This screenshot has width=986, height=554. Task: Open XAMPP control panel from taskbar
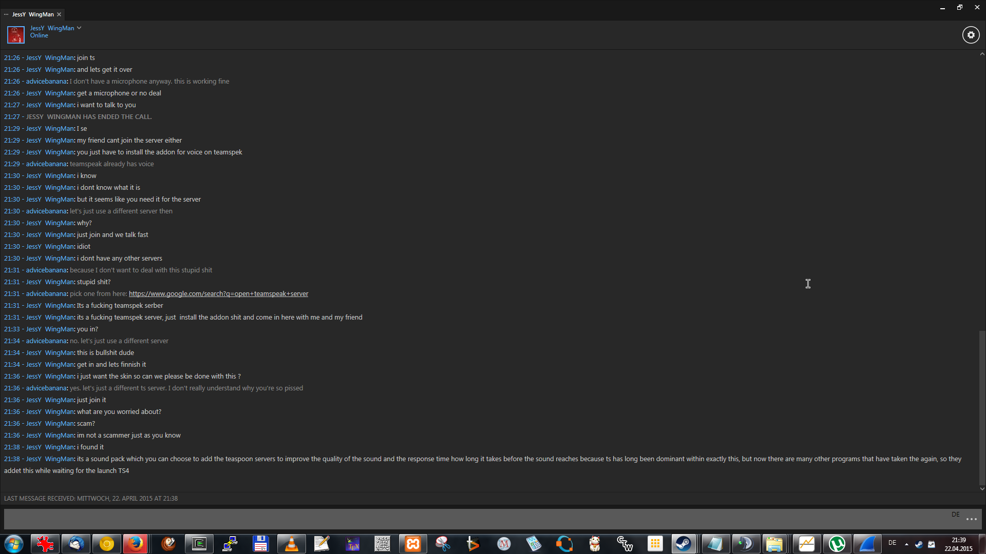[x=413, y=544]
